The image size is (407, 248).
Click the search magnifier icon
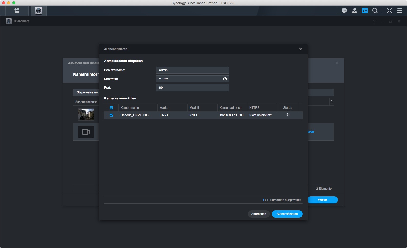click(375, 10)
